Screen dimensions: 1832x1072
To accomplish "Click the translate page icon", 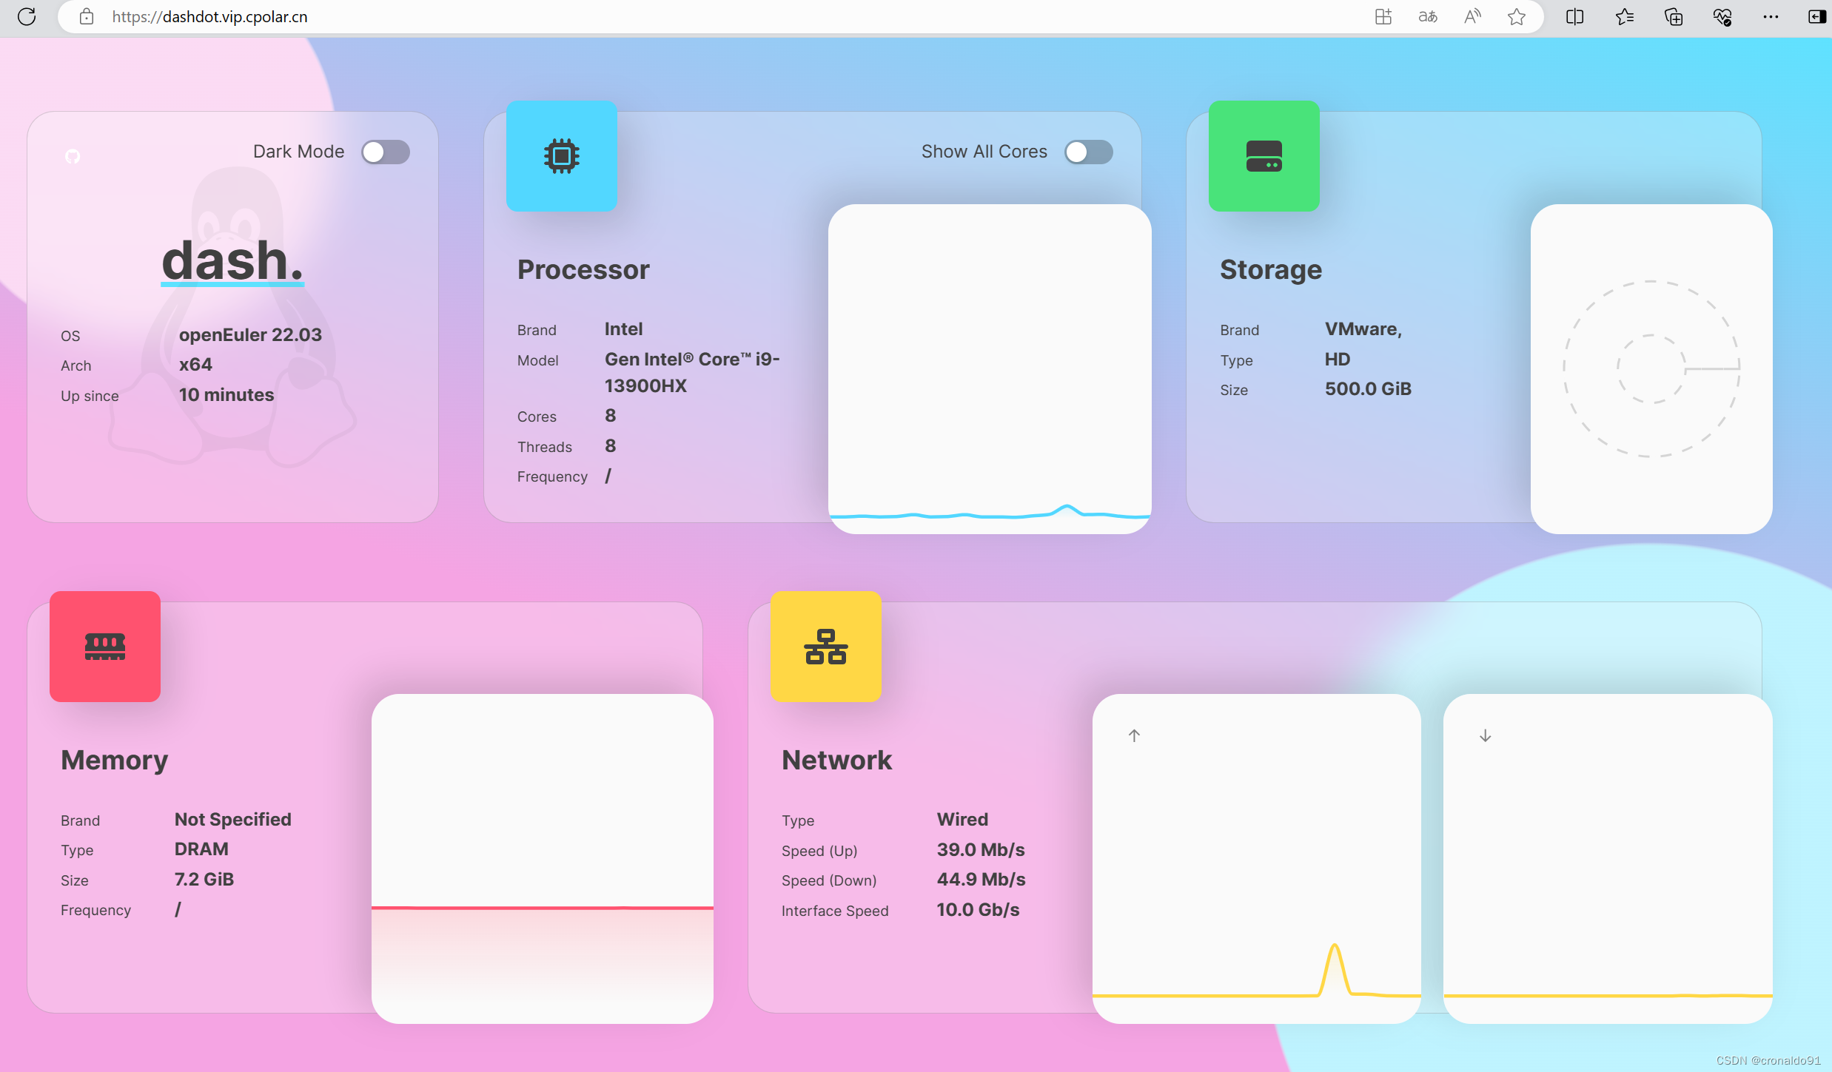I will click(x=1428, y=16).
